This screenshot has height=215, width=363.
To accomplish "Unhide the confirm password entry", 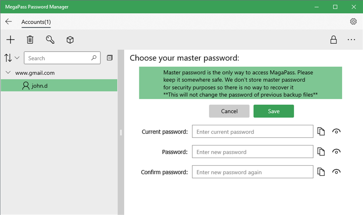I will pos(336,172).
